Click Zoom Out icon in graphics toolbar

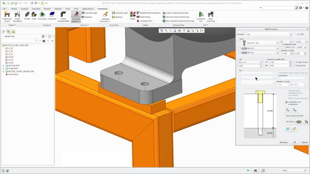[170, 30]
